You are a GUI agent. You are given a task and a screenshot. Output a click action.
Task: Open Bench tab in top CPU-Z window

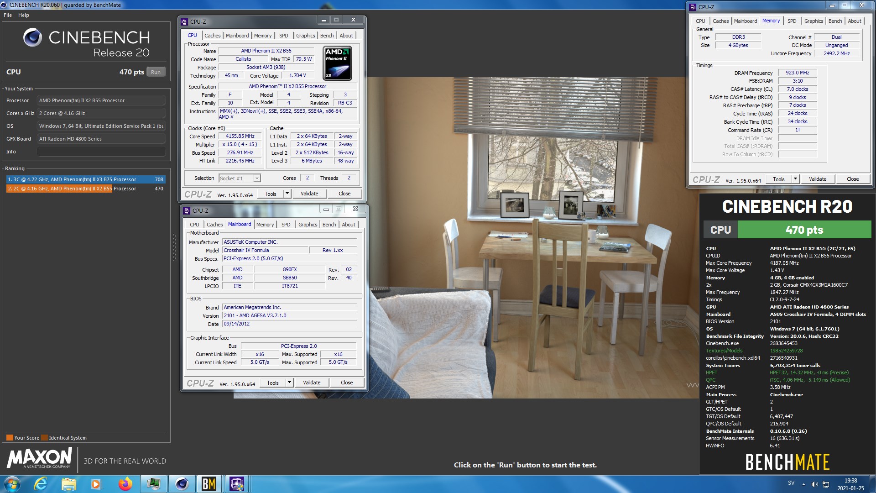tap(327, 36)
